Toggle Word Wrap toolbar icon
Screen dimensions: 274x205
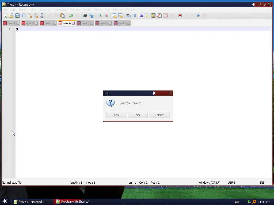(129, 16)
